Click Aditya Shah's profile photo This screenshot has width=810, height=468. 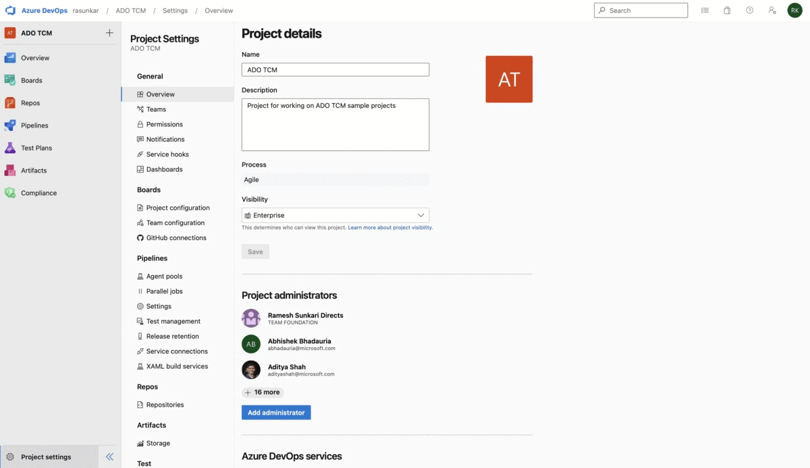pyautogui.click(x=251, y=370)
